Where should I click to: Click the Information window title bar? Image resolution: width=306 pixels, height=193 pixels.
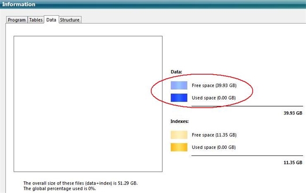tap(153, 4)
